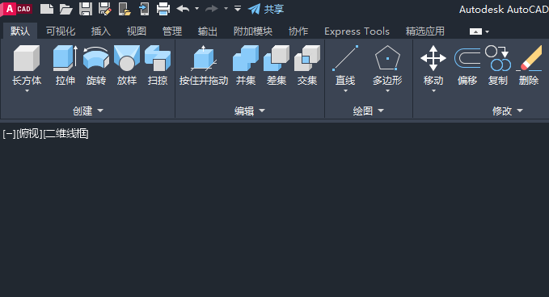Image resolution: width=549 pixels, height=297 pixels.
Task: Open the redo history dropdown arrow
Action: click(226, 8)
